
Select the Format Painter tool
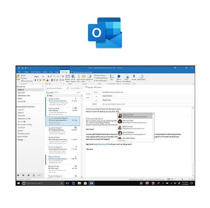27,81
